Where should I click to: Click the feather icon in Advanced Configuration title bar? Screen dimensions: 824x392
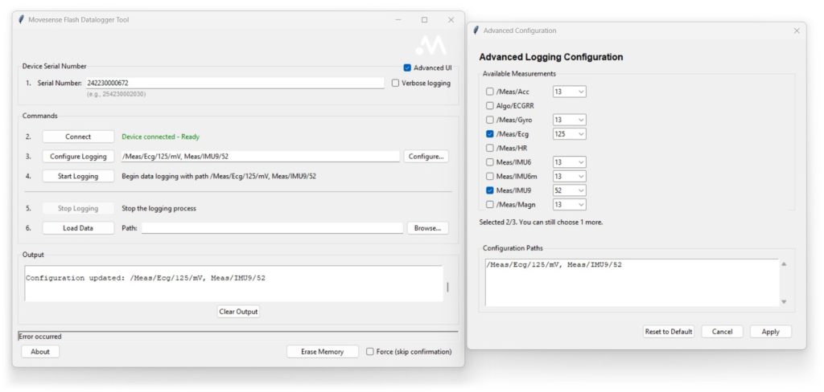click(476, 31)
